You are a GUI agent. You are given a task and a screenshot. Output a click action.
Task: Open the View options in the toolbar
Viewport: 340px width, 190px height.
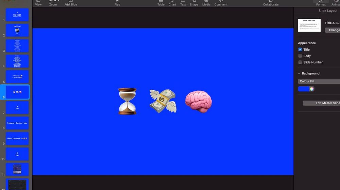pos(38,3)
